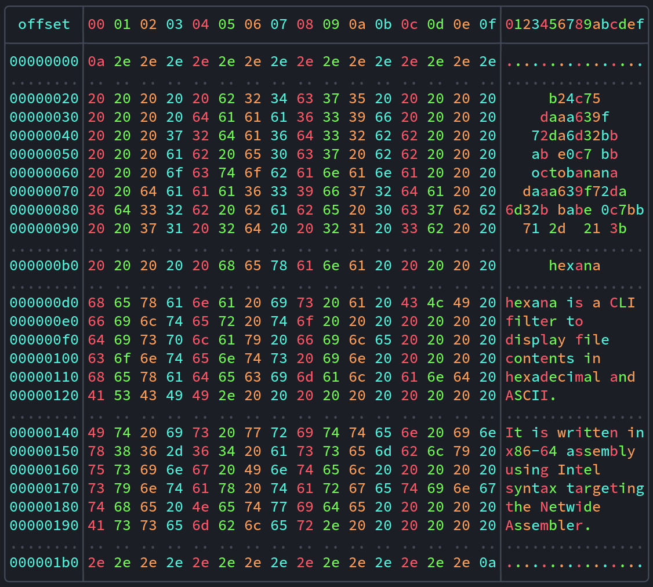653x587 pixels.
Task: Select ASCII text "It is written in"
Action: coord(575,433)
